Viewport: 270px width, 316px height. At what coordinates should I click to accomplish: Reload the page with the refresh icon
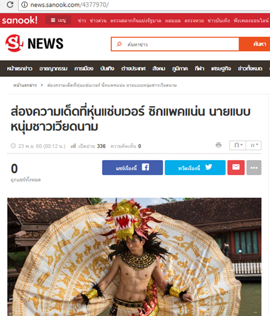[x=10, y=4]
